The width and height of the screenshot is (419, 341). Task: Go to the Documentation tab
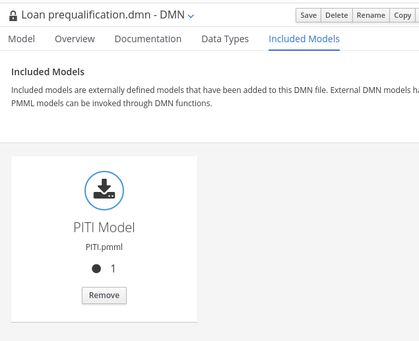(148, 39)
